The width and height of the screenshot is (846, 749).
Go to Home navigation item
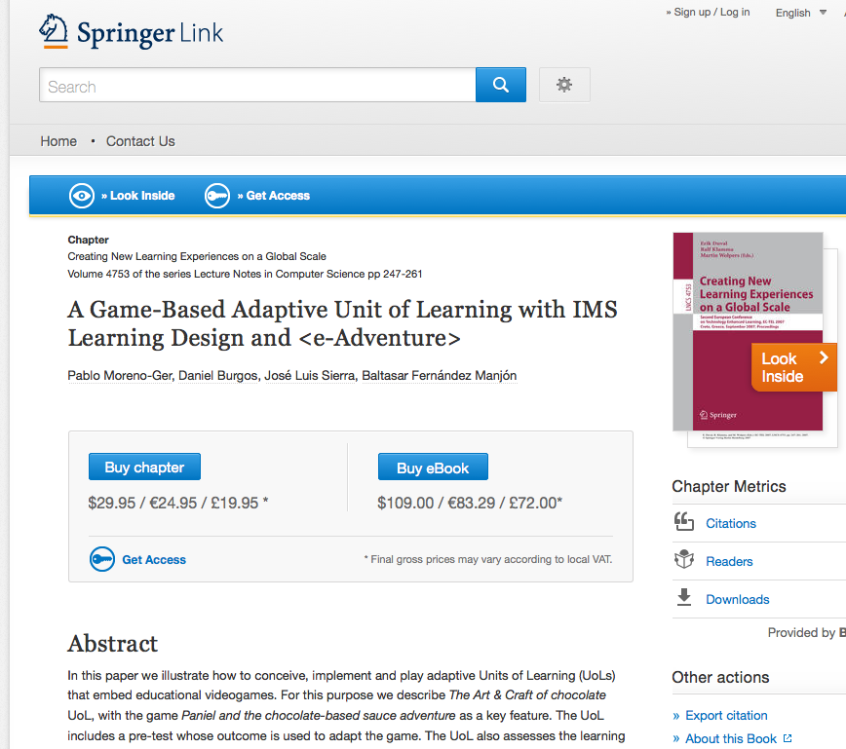pyautogui.click(x=58, y=141)
